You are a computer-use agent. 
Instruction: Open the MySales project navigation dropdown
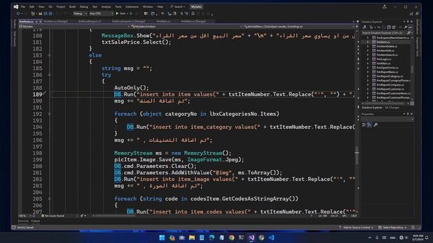[x=74, y=26]
